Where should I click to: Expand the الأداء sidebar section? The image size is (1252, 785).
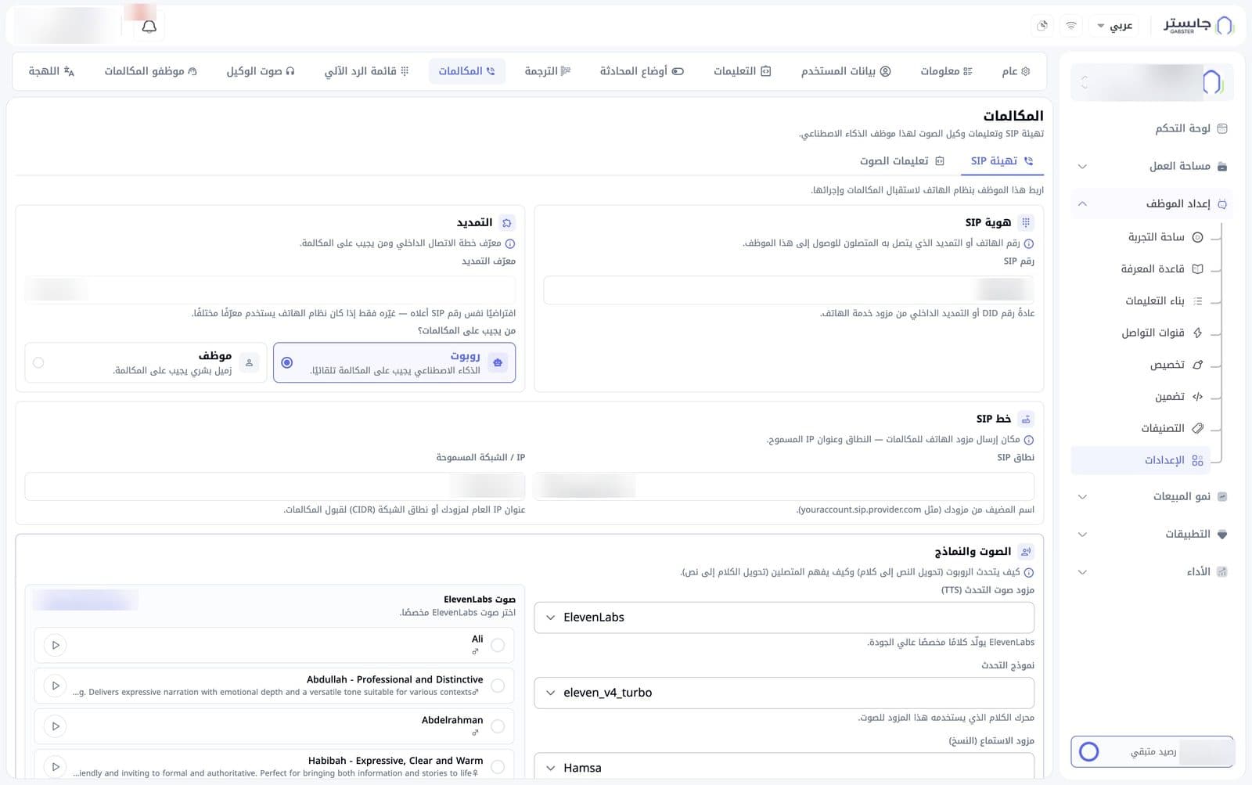pyautogui.click(x=1150, y=572)
